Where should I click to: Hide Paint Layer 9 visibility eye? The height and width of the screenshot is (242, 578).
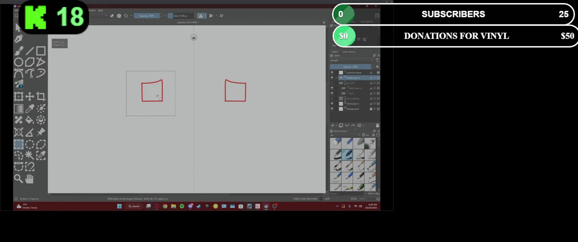pyautogui.click(x=332, y=78)
